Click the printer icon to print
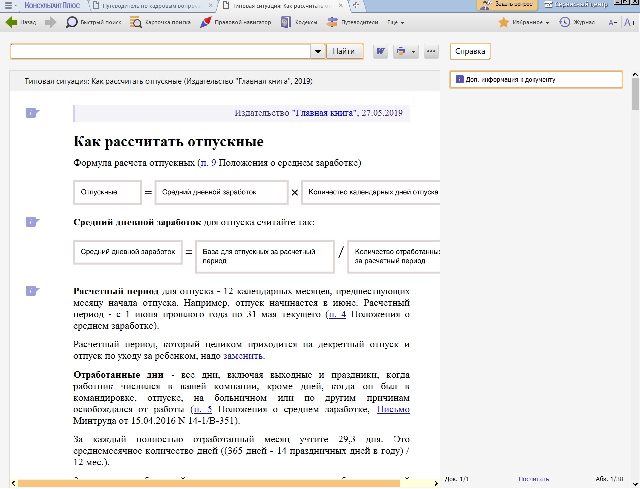The height and width of the screenshot is (489, 640). [x=400, y=51]
